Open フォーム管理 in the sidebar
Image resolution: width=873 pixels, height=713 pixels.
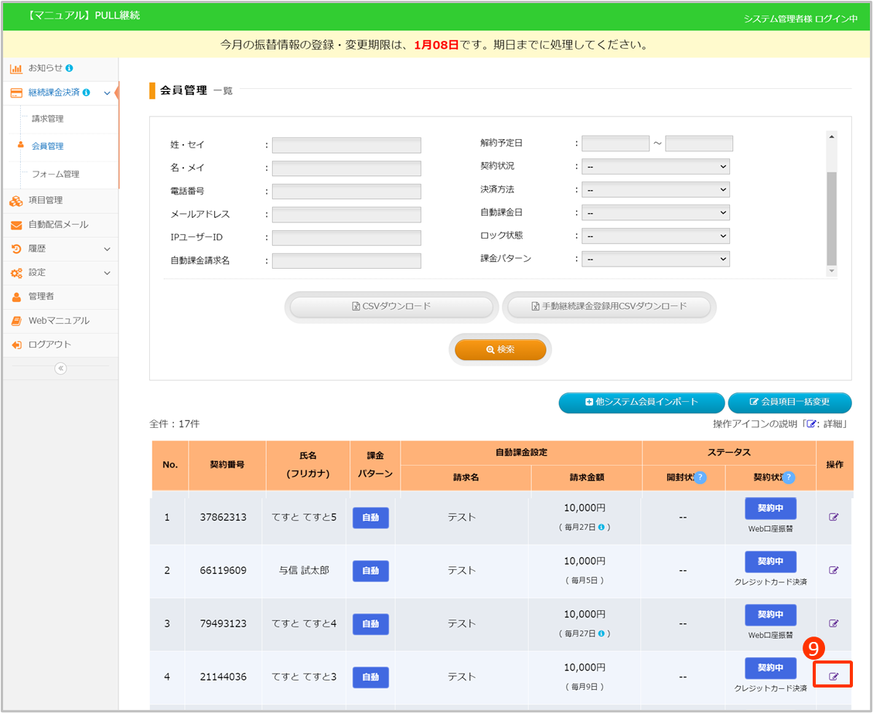[x=56, y=175]
